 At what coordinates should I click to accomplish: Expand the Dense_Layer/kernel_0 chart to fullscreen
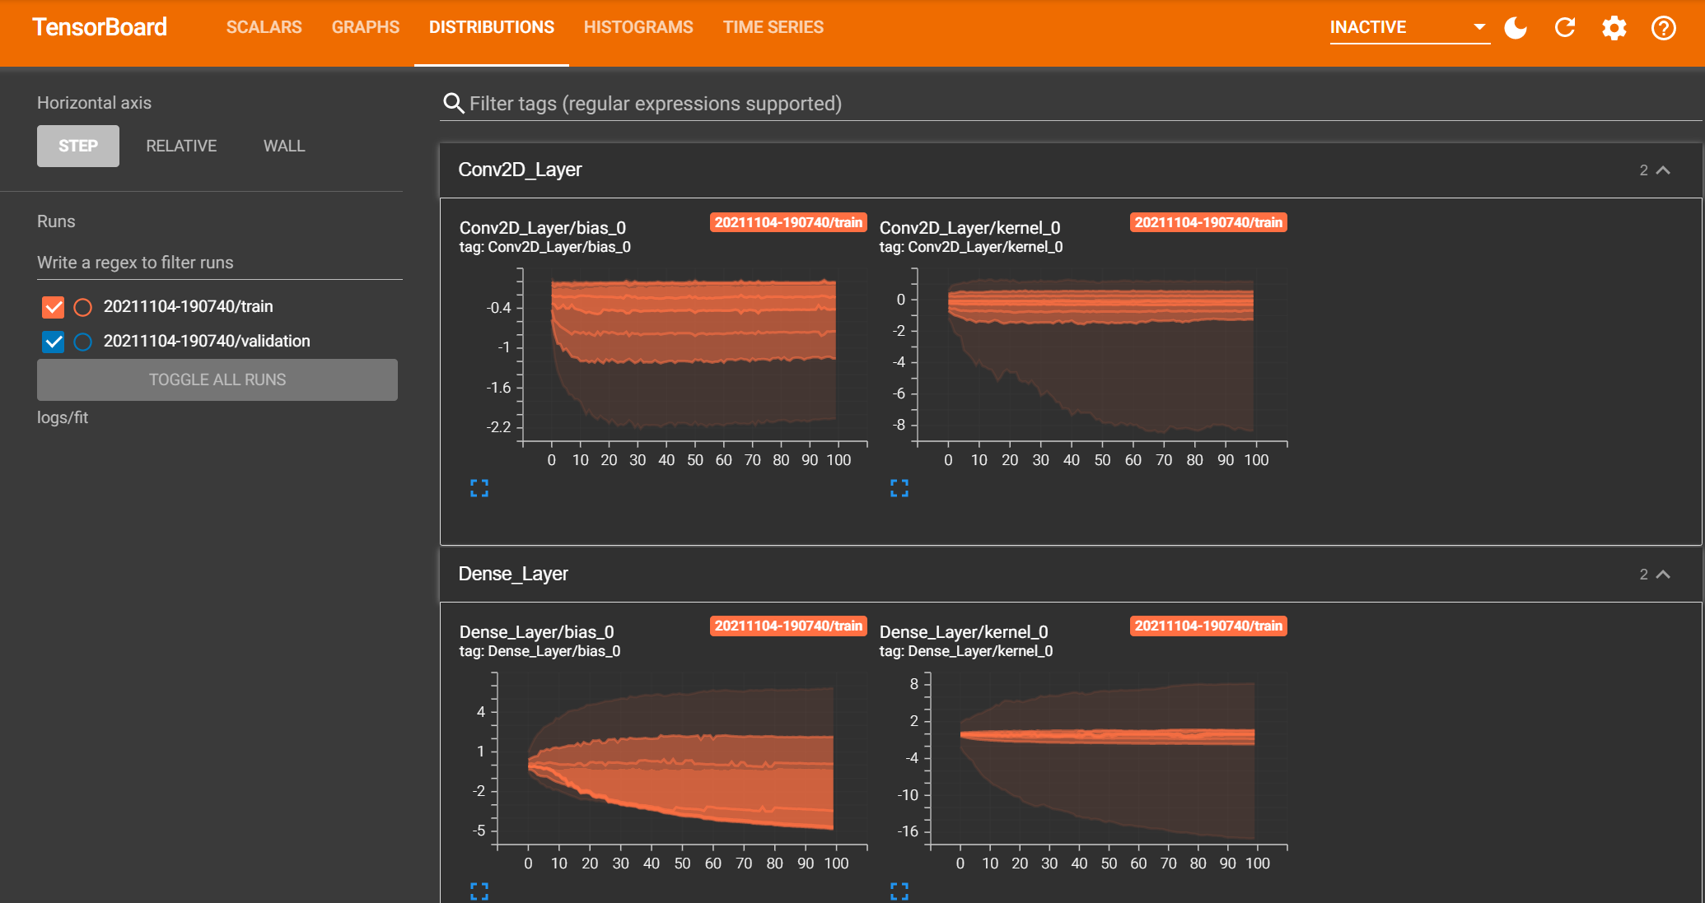point(899,891)
